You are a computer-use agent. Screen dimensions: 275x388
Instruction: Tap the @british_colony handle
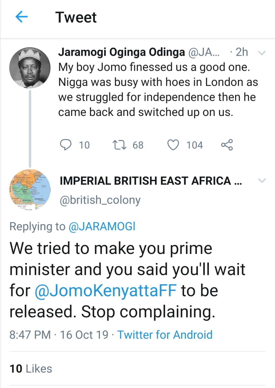(x=100, y=200)
